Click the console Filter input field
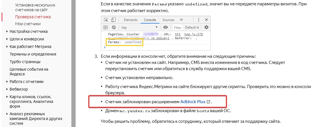The image size is (315, 127). coord(178,27)
